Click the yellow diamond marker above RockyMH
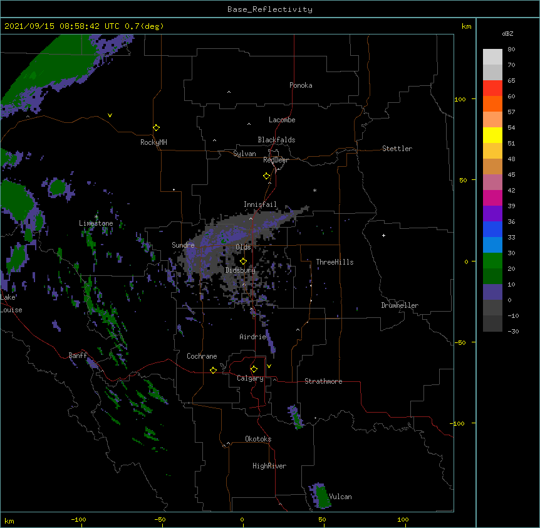 (156, 128)
